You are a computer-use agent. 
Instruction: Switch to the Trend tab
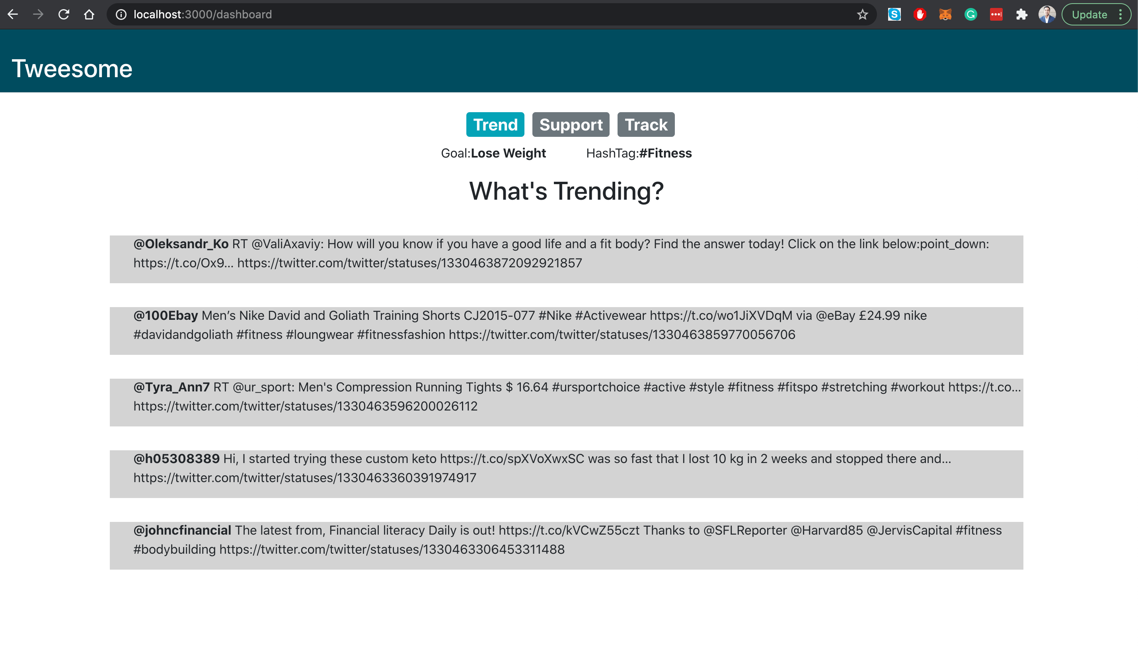[495, 125]
